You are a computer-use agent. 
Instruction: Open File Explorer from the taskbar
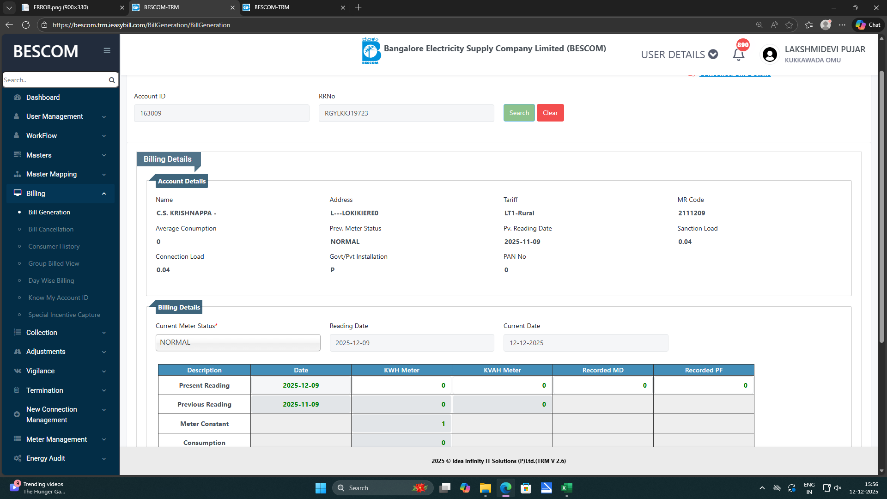coord(485,488)
